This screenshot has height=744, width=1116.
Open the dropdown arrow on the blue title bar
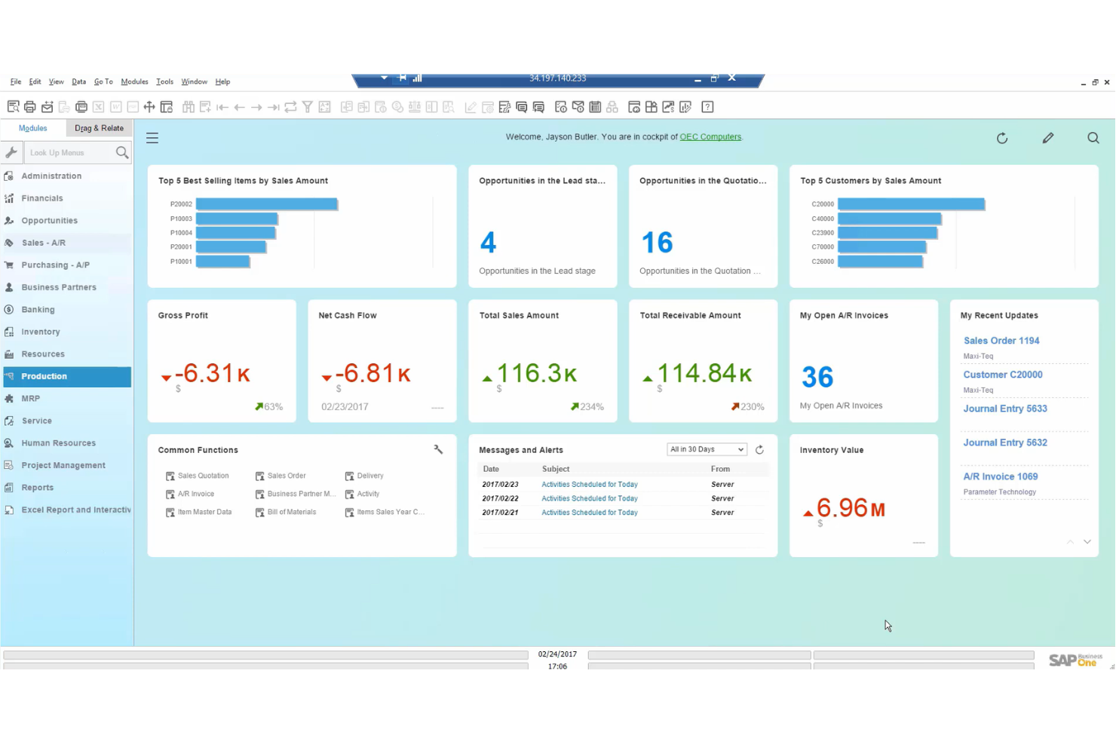384,78
